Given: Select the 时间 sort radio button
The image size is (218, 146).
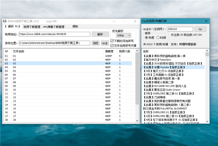Looking at the screenshot, I should coord(158,38).
